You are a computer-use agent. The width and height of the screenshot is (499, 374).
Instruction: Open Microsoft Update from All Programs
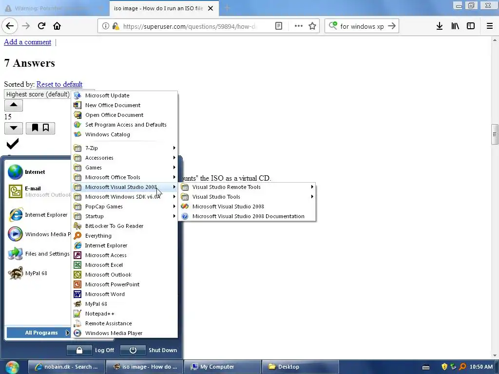point(124,95)
